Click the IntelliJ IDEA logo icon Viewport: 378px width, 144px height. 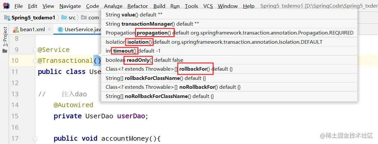pos(7,6)
